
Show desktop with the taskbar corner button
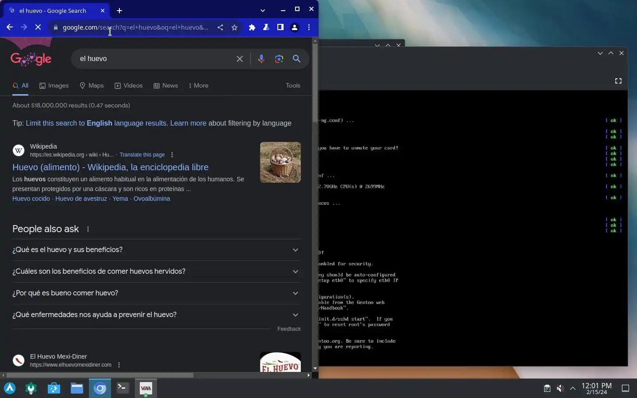(625, 388)
